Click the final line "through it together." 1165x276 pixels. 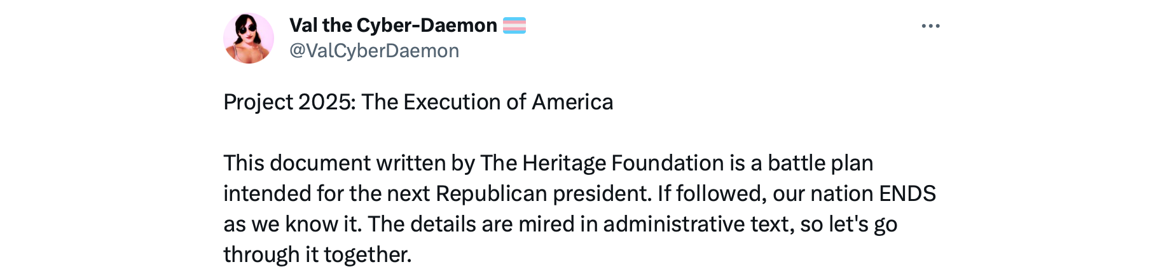317,255
